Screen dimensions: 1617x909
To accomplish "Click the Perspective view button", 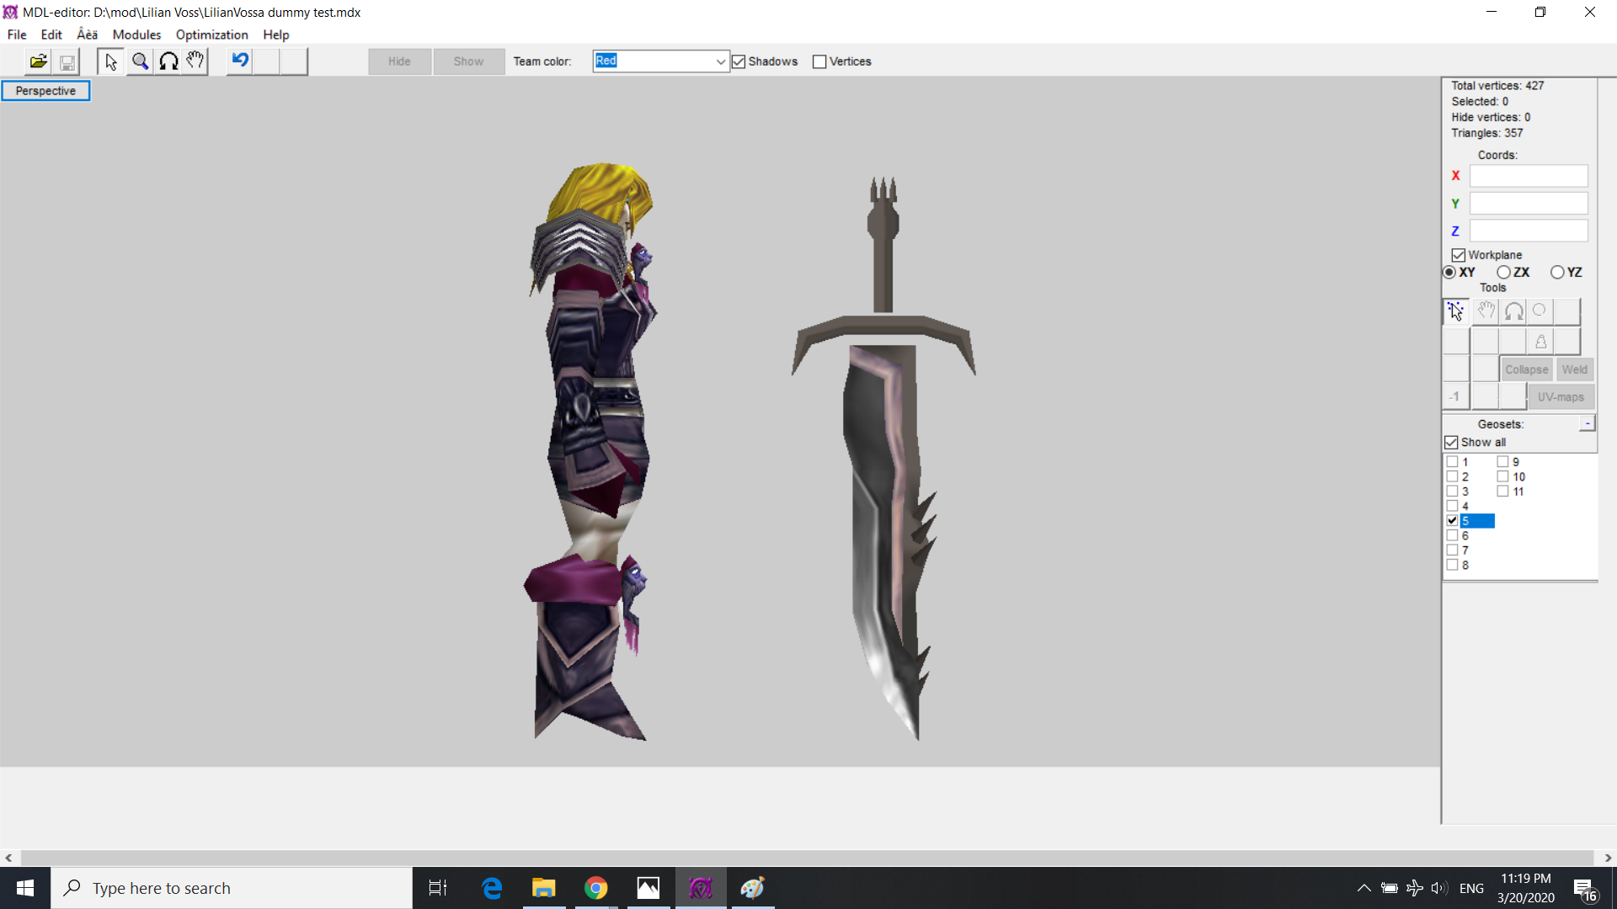I will [45, 91].
